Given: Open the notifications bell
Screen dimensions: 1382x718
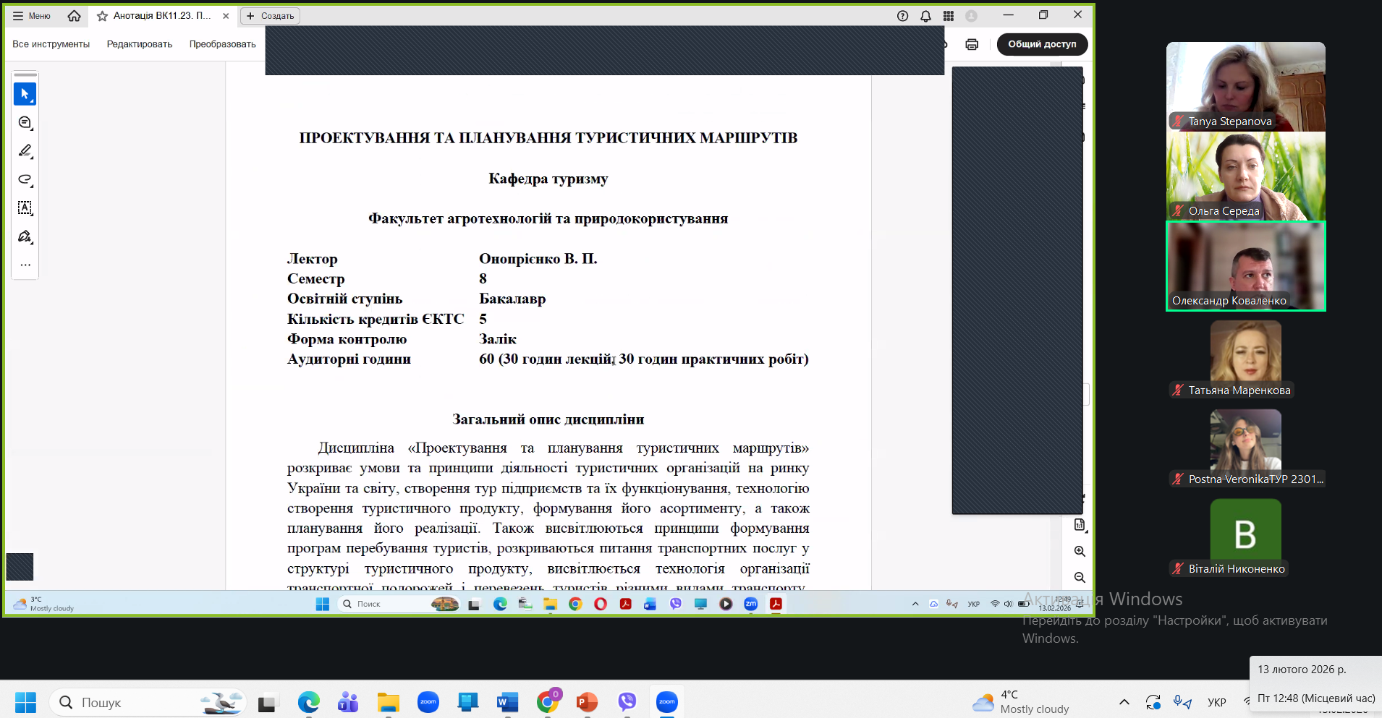Looking at the screenshot, I should click(925, 16).
